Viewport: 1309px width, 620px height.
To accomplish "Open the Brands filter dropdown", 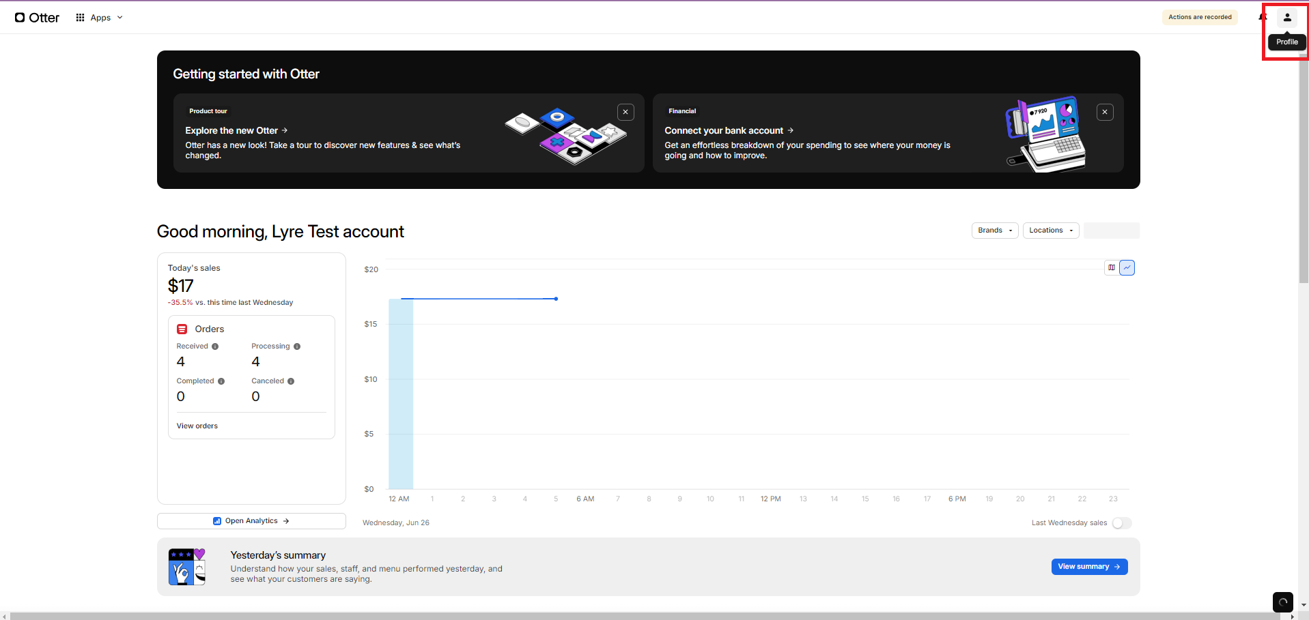I will [994, 231].
